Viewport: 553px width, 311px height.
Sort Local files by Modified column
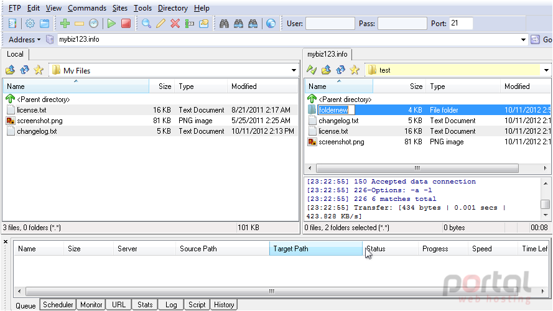pos(263,86)
